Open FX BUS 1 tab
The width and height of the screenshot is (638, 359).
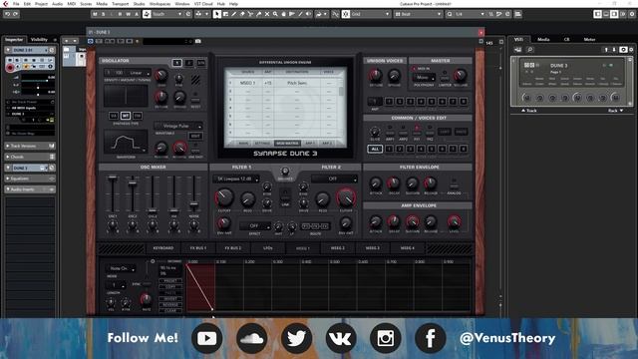click(x=198, y=248)
